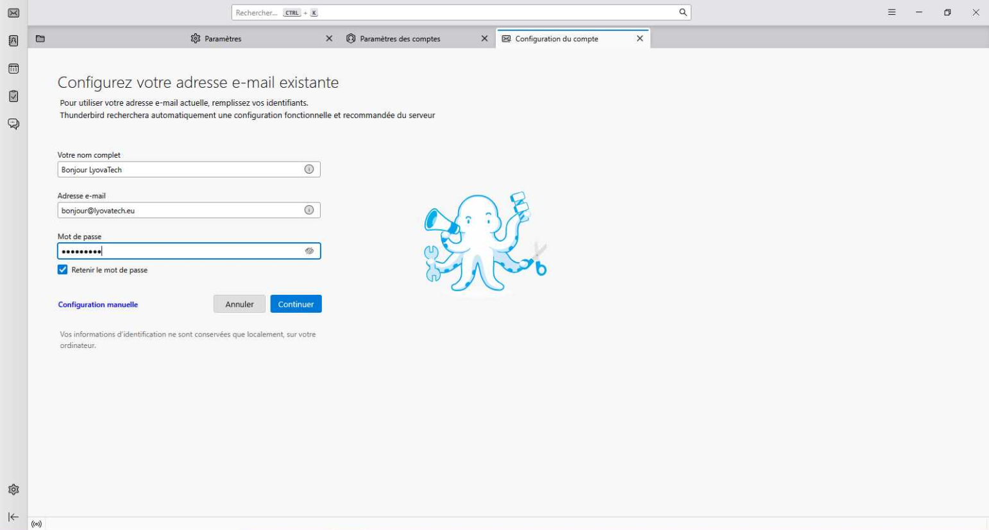Viewport: 989px width, 530px height.
Task: Uncheck Retenir le mot de passe
Action: 62,270
